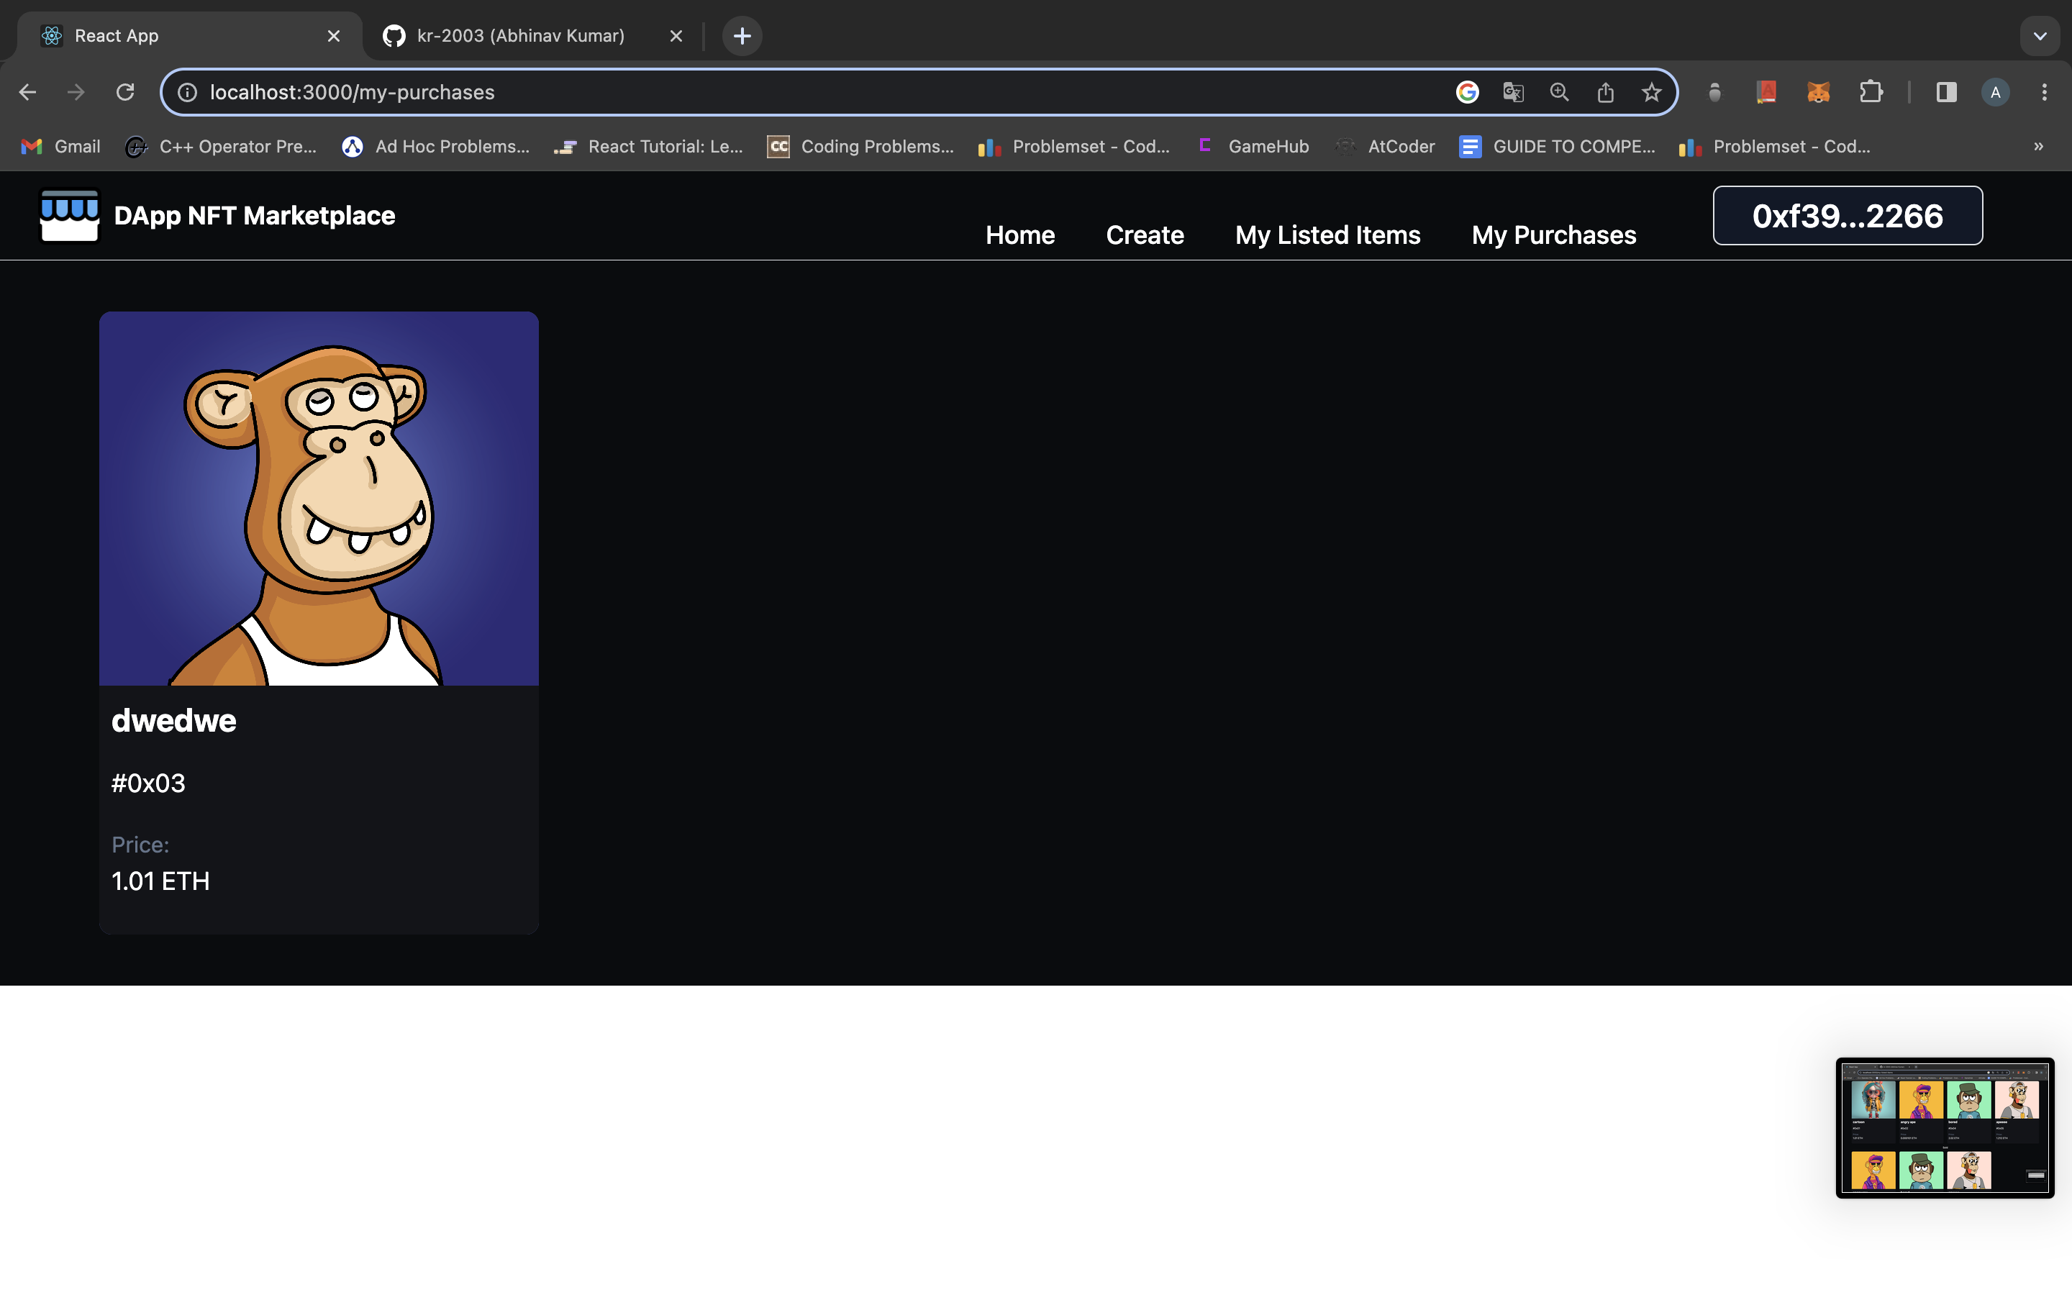Show the hidden bookmarks overflow
The image size is (2072, 1295).
[2037, 147]
